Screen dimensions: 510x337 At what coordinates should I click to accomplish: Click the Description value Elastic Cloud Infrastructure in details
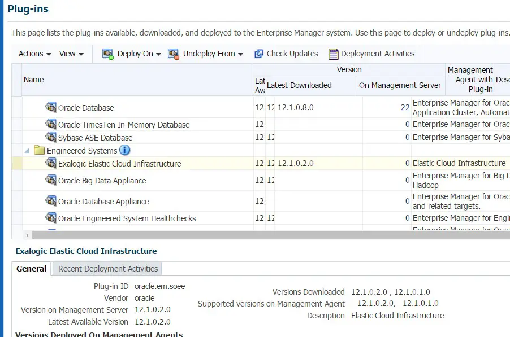(x=397, y=316)
